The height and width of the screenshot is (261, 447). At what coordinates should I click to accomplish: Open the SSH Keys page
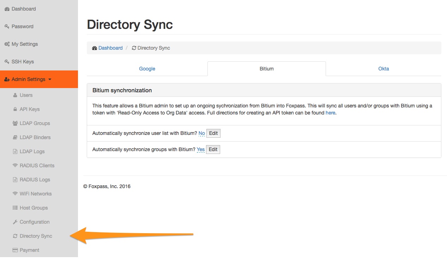(23, 61)
